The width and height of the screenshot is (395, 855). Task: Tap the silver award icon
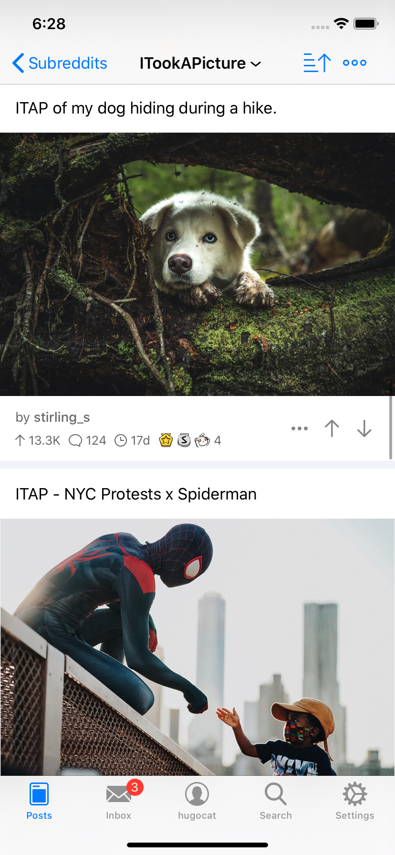(x=184, y=440)
